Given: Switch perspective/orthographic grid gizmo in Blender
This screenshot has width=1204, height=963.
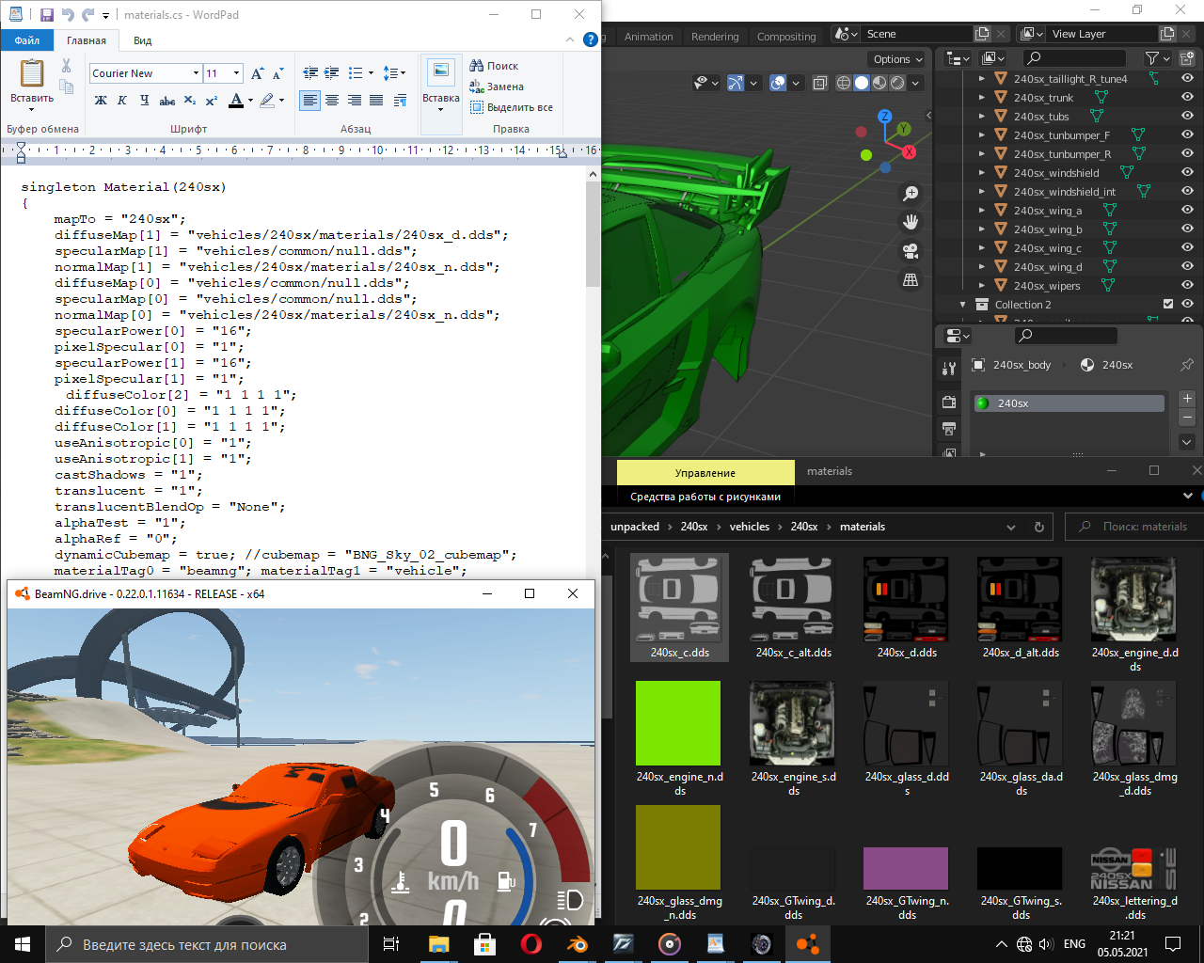Looking at the screenshot, I should pyautogui.click(x=911, y=280).
